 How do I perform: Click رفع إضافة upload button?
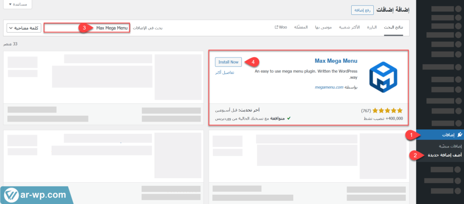pos(362,10)
